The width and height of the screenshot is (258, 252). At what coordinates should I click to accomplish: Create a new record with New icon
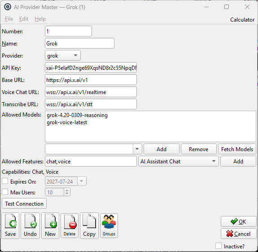click(50, 225)
